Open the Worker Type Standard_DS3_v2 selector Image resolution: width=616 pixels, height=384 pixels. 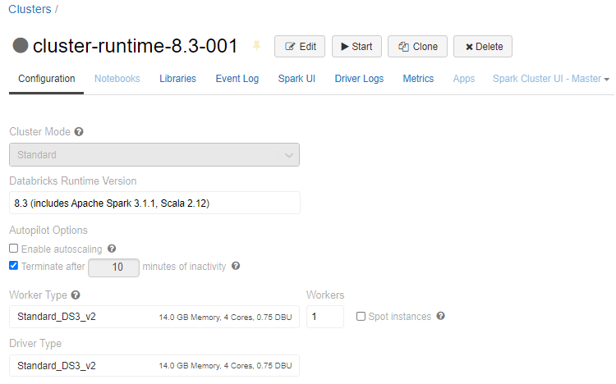coord(154,317)
